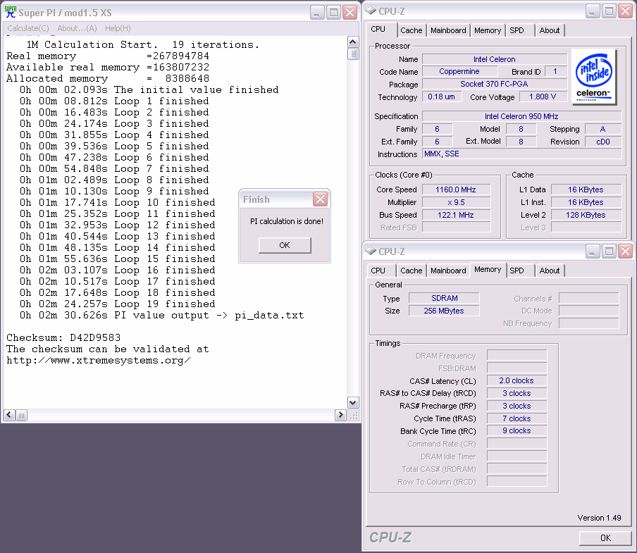The image size is (637, 553).
Task: Click the 1M Calculation Start line
Action: pyautogui.click(x=142, y=44)
